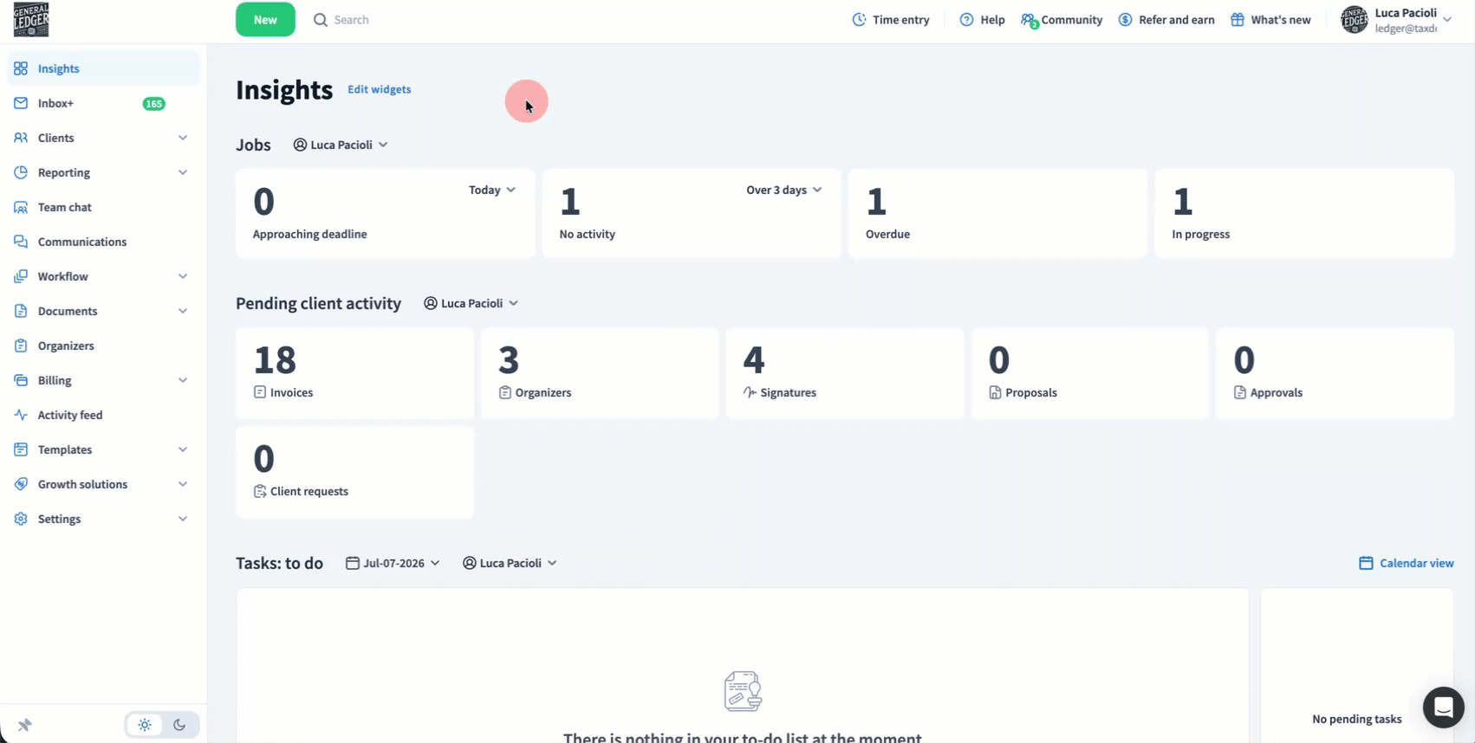
Task: Open Jobs section Luca Pacioli filter
Action: click(x=341, y=145)
